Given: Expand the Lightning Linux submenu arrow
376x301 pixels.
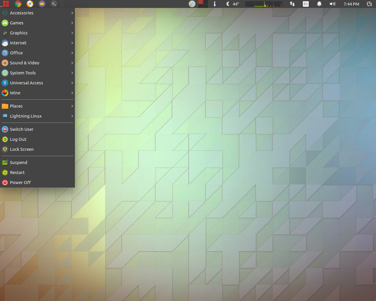Looking at the screenshot, I should click(x=72, y=116).
